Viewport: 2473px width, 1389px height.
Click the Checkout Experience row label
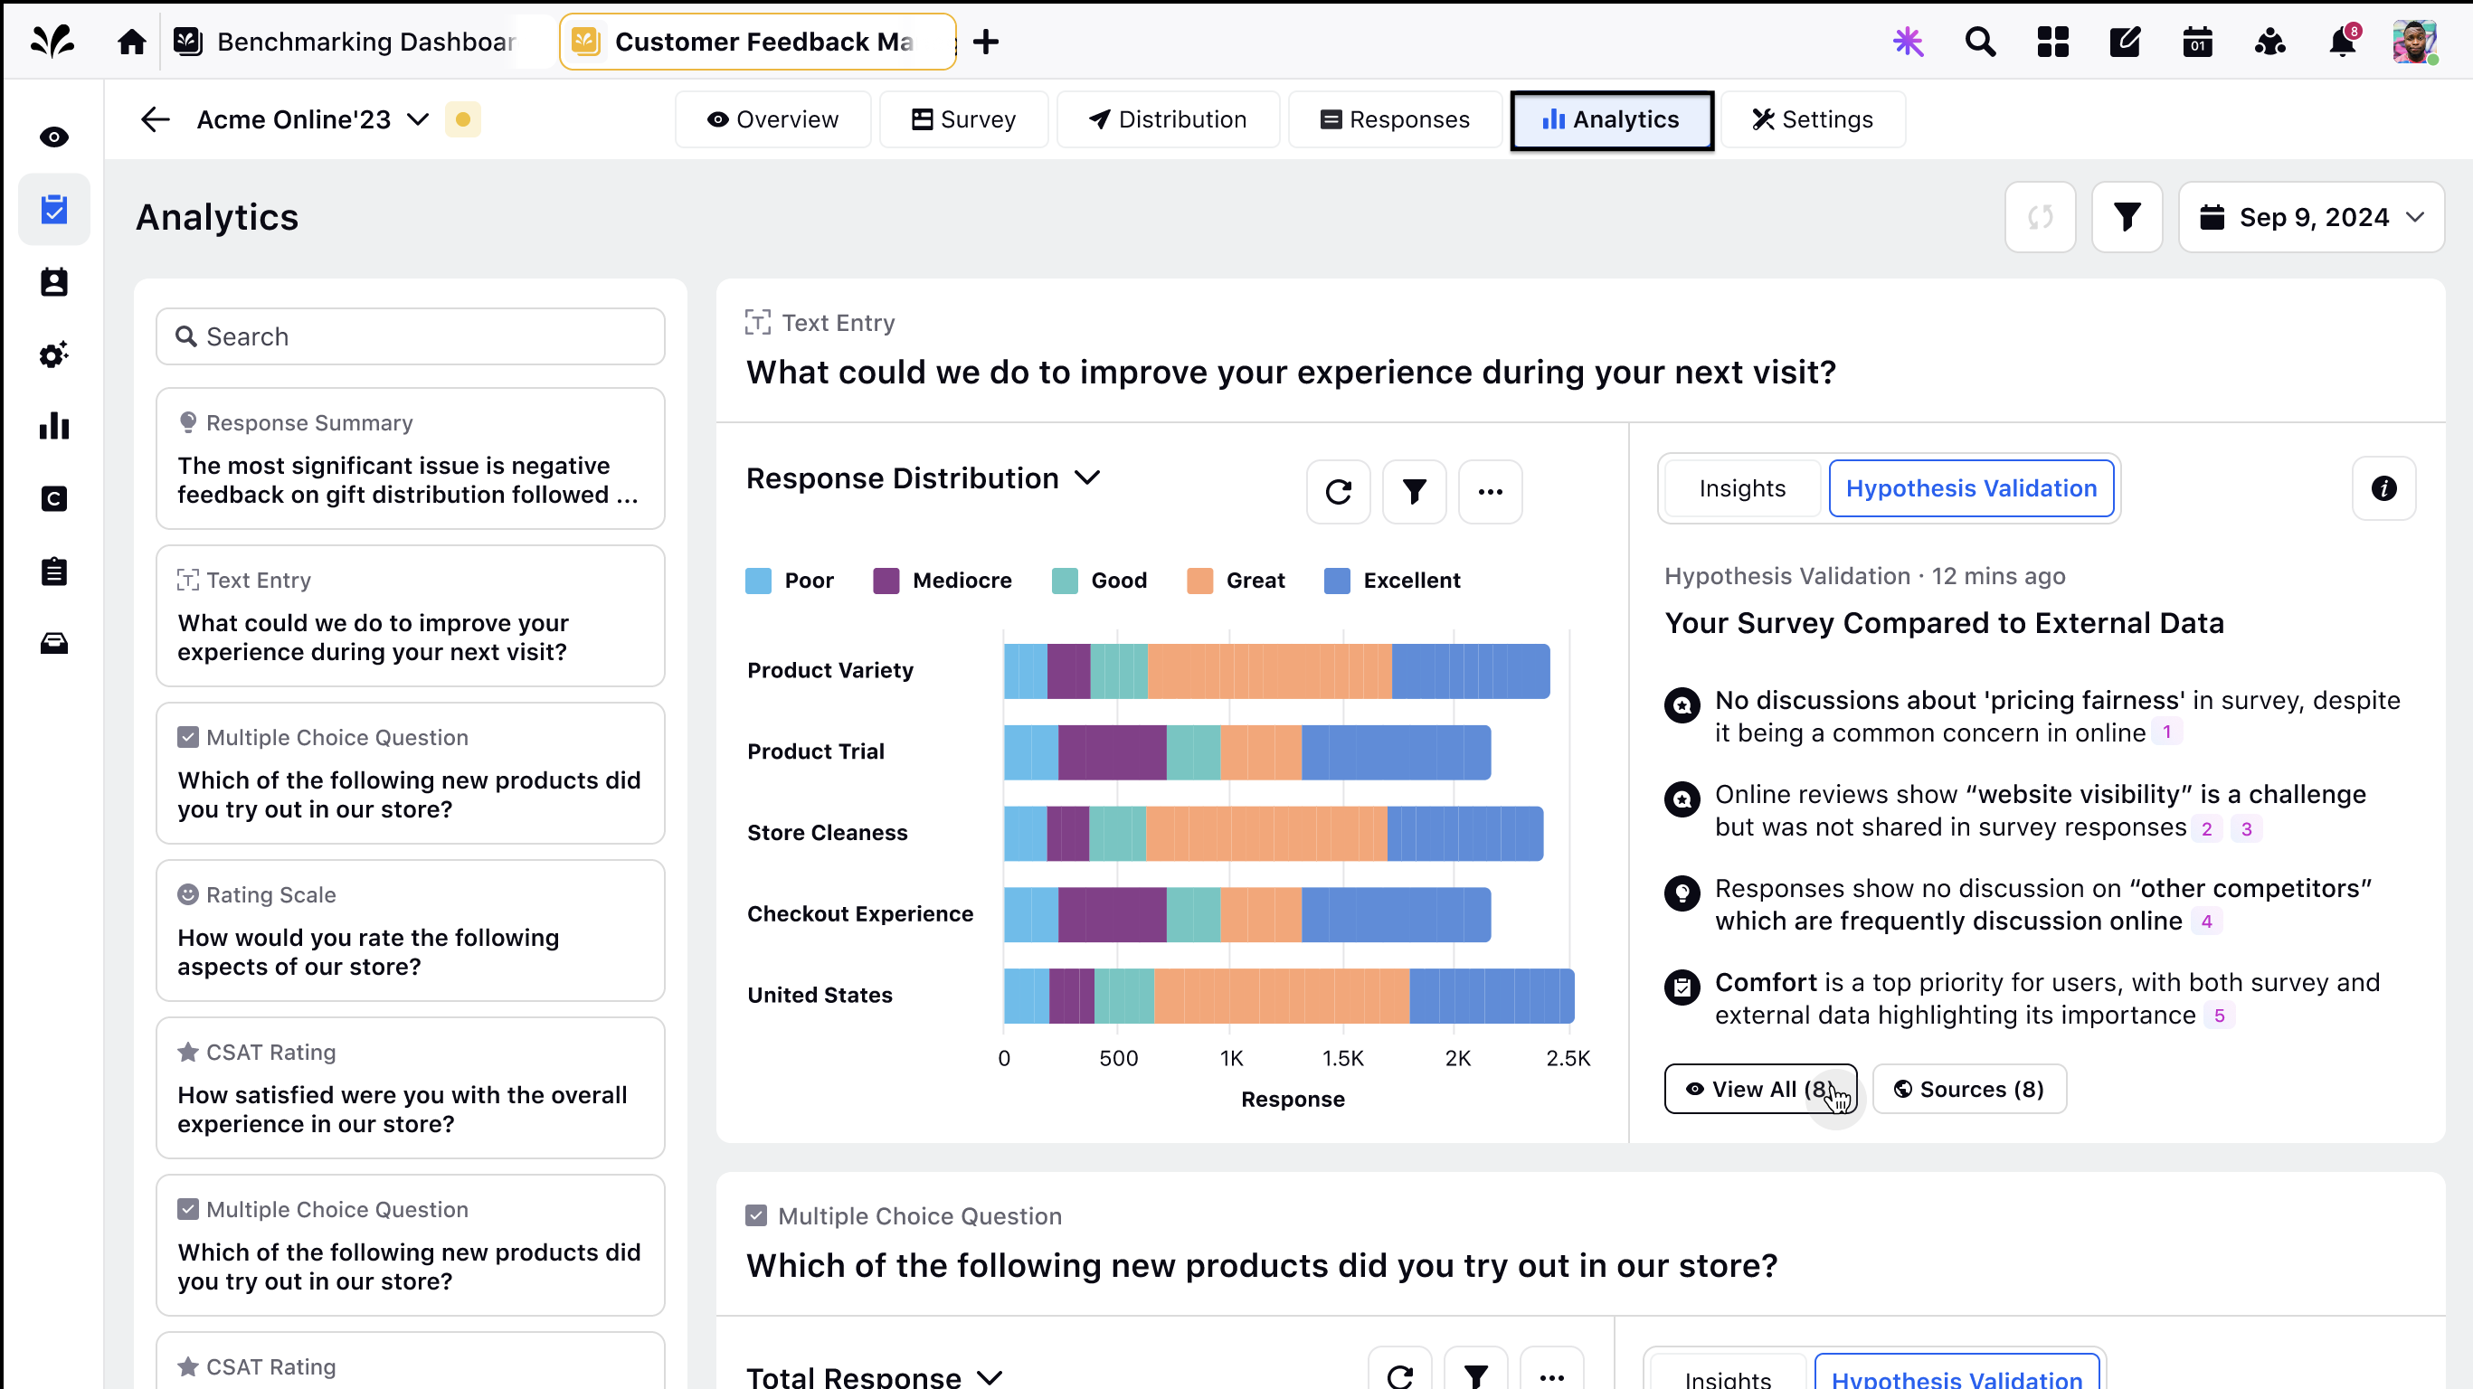click(860, 914)
